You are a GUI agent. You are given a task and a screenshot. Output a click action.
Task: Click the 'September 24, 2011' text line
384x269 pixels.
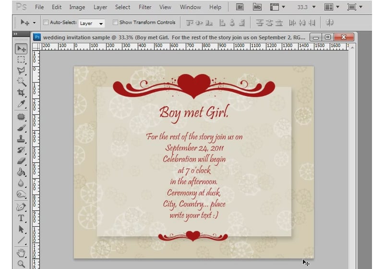(x=194, y=148)
